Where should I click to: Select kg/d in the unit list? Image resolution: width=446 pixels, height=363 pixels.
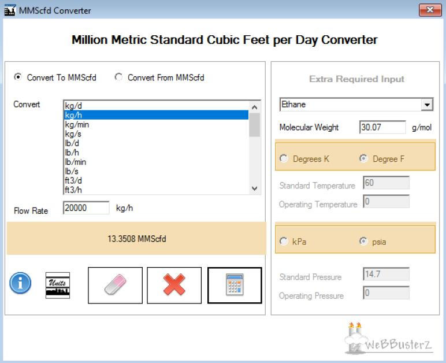(156, 106)
